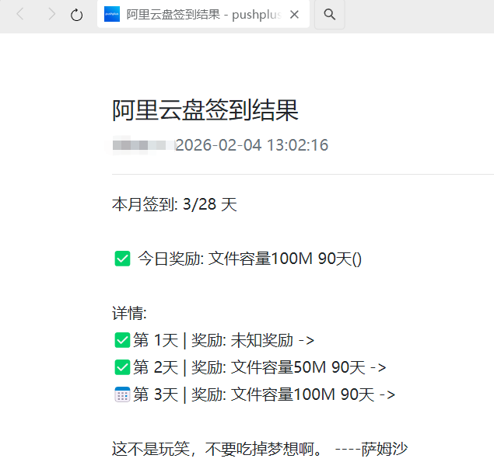Click the 详情: label
Image resolution: width=494 pixels, height=476 pixels.
[x=129, y=313]
